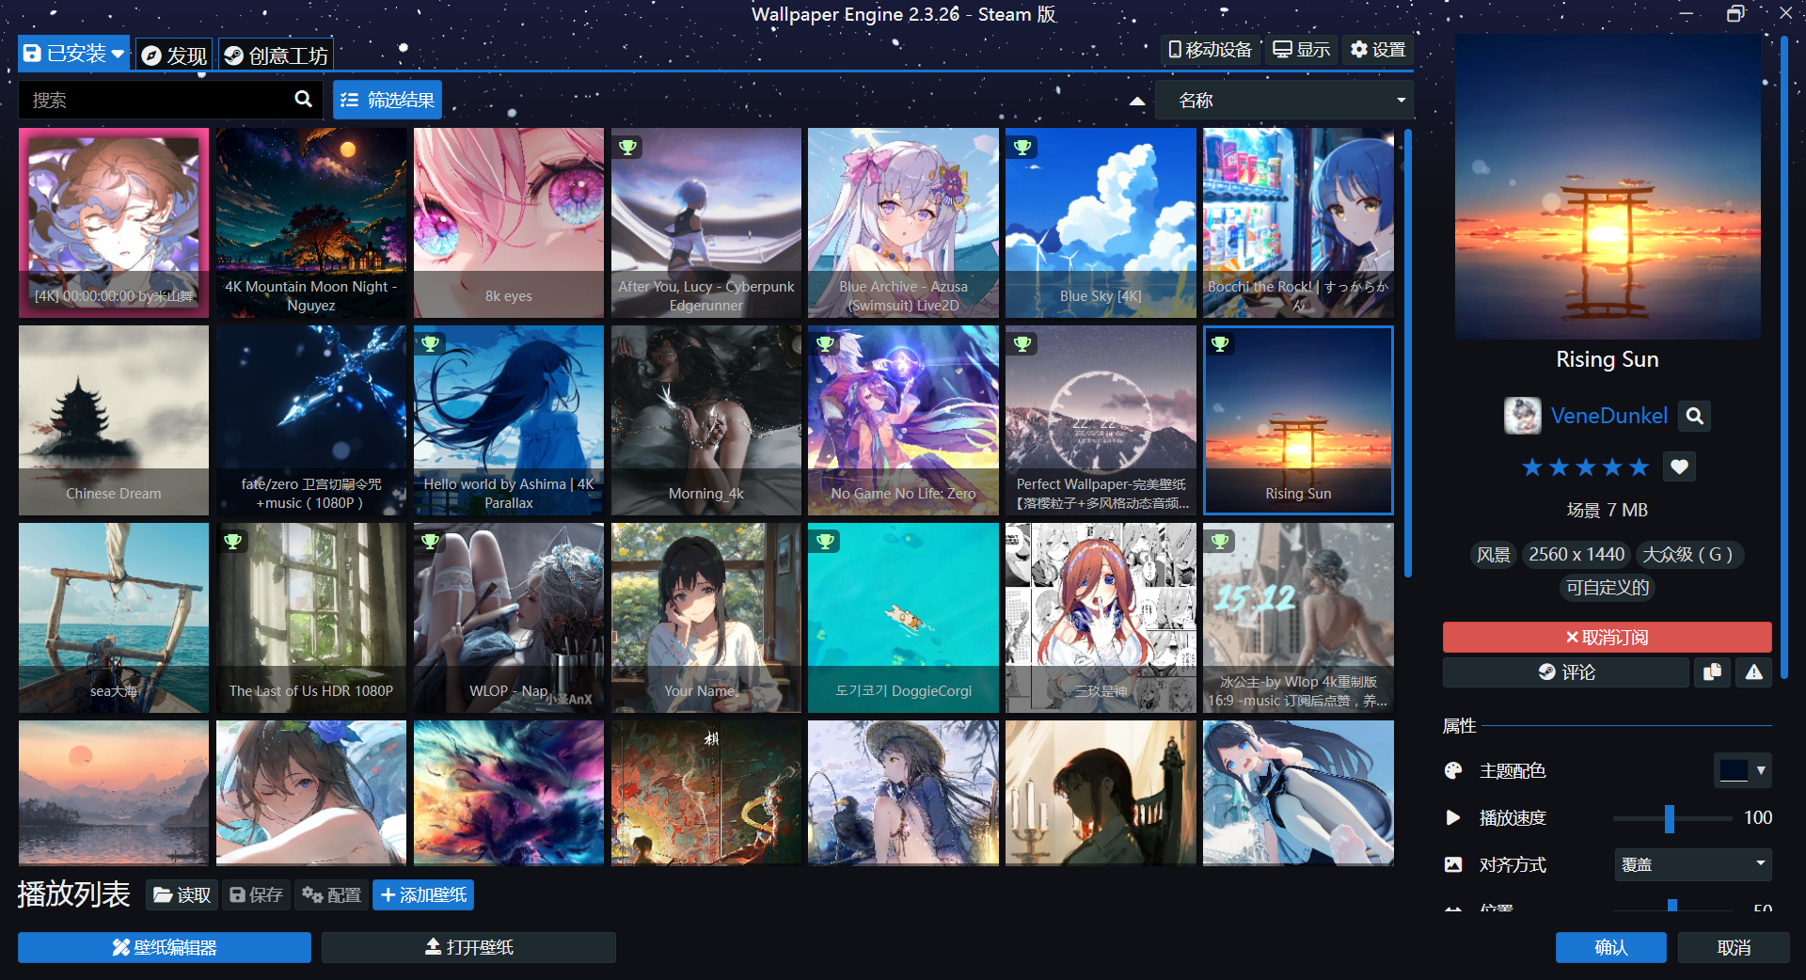Open 评论 comments for Rising Sun
The image size is (1806, 980).
click(1566, 672)
